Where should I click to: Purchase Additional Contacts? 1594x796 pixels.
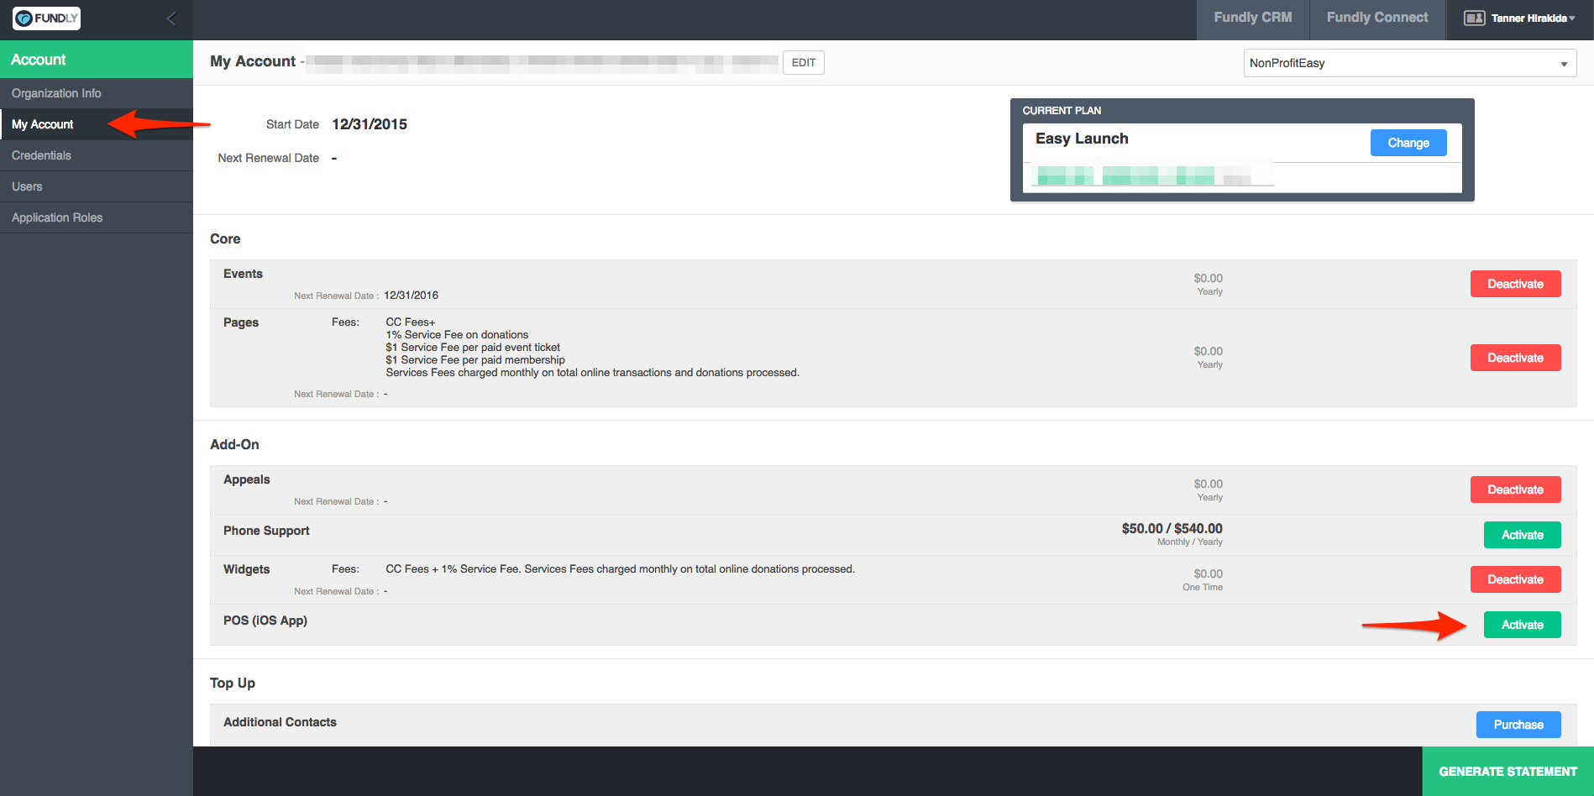[1518, 725]
